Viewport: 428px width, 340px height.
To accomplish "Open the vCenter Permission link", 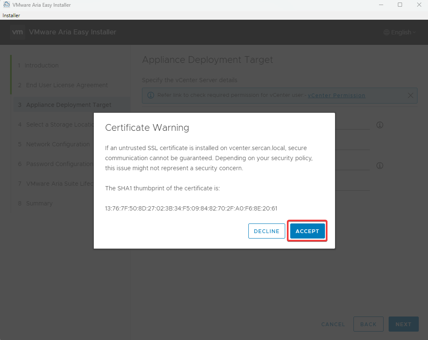I will click(336, 96).
